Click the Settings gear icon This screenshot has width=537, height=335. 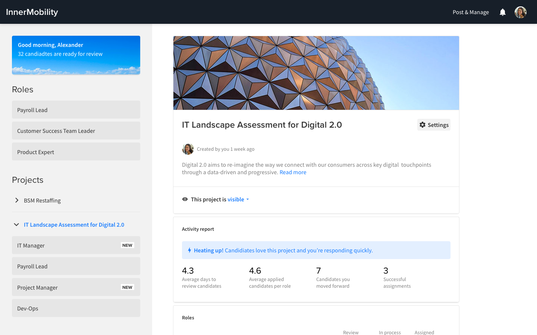click(423, 125)
